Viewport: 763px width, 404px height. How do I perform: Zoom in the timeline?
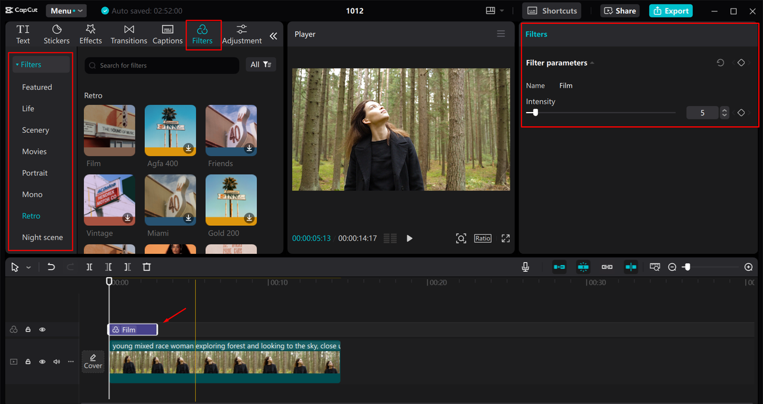[x=749, y=267]
